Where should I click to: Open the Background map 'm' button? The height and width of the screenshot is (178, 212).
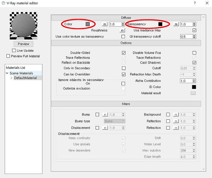click(x=176, y=114)
